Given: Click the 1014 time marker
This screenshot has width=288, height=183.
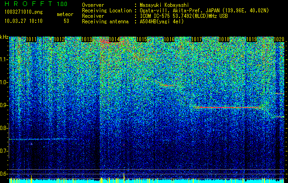Looking at the screenshot, I should (114, 39).
